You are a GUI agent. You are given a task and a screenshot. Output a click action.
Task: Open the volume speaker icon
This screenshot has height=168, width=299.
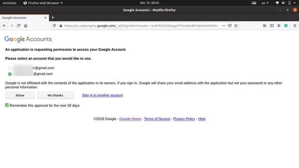point(283,3)
